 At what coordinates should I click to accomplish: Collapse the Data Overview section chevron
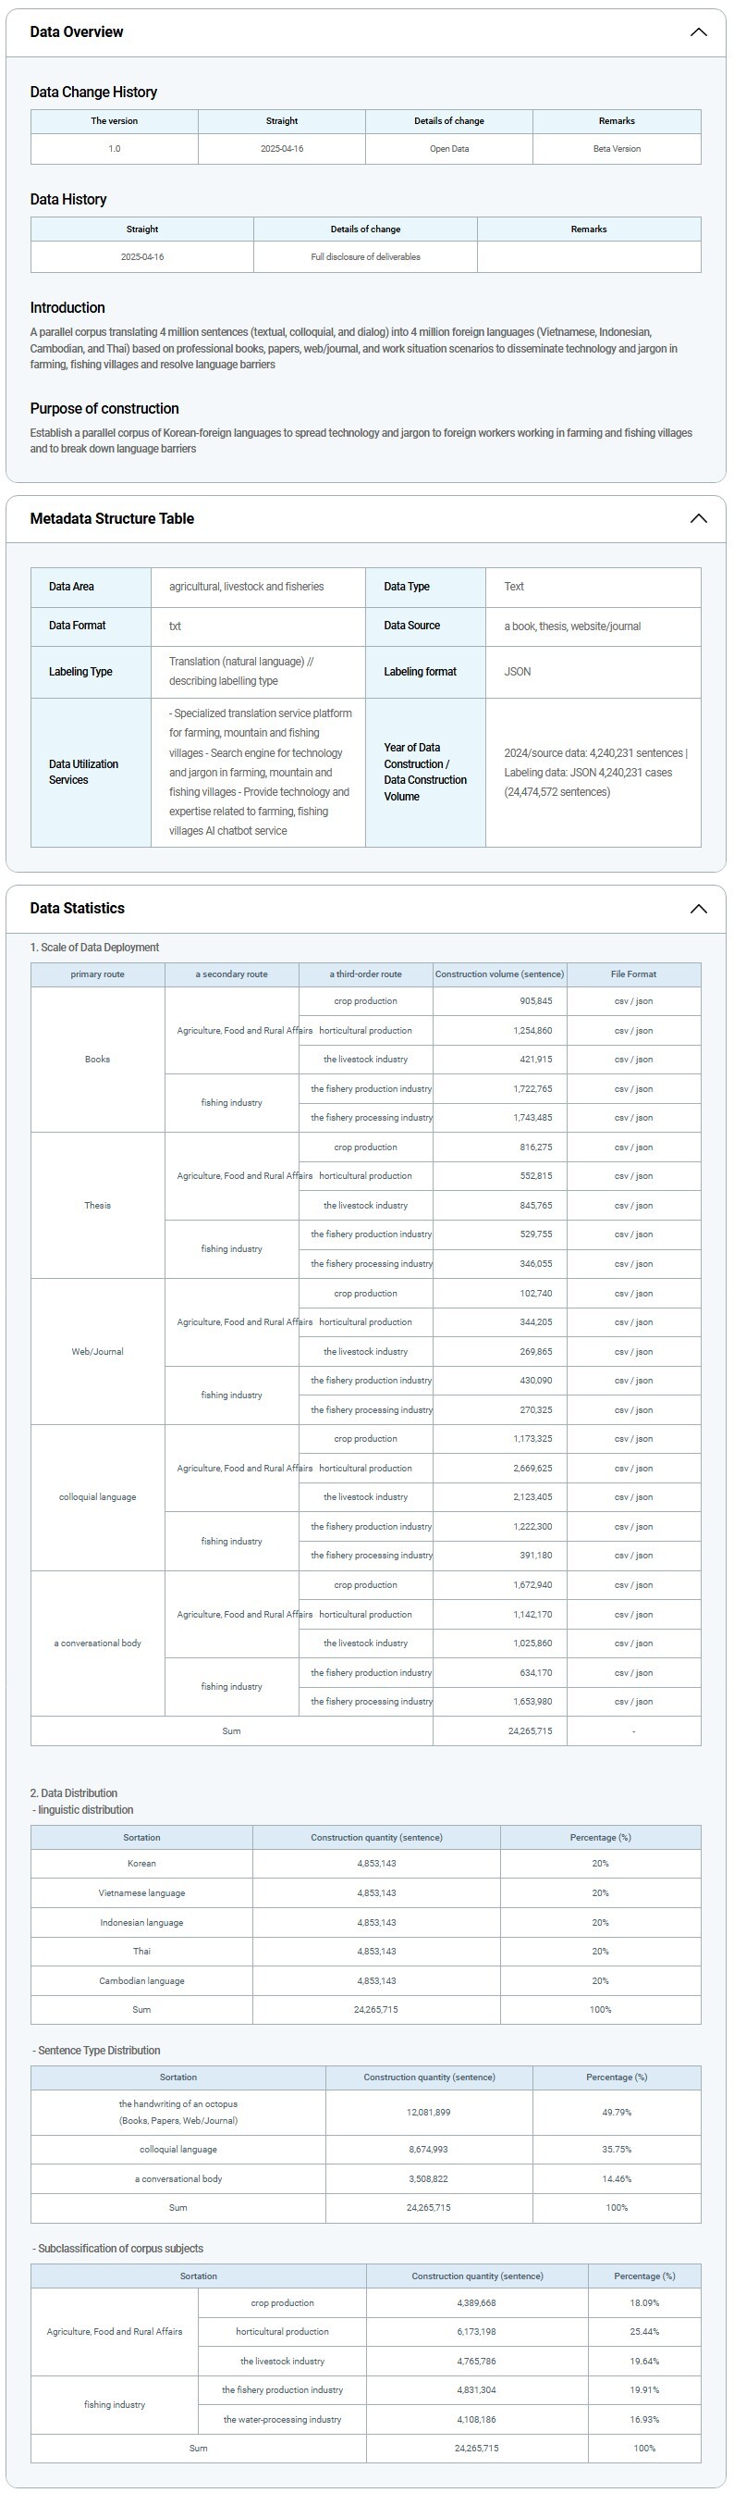pos(697,32)
